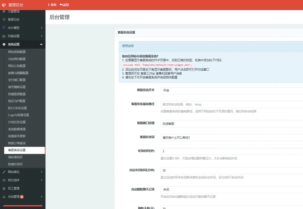Expand the 网站美化 chevron
The height and width of the screenshot is (209, 303).
click(41, 172)
